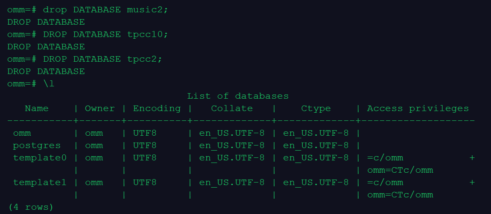Click the Collate value in the template1 row
The width and height of the screenshot is (491, 214).
pyautogui.click(x=232, y=183)
